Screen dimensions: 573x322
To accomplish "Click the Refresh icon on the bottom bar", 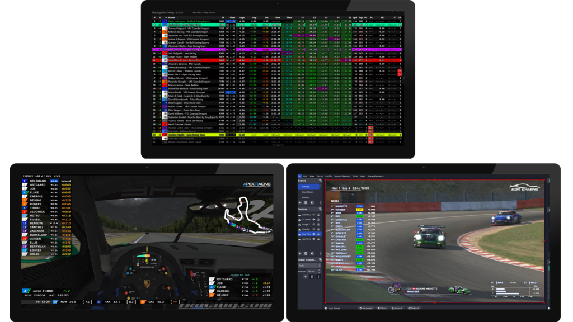I will [x=415, y=308].
